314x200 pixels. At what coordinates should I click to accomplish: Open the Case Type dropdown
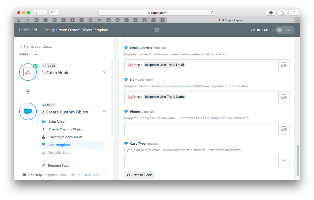click(284, 161)
